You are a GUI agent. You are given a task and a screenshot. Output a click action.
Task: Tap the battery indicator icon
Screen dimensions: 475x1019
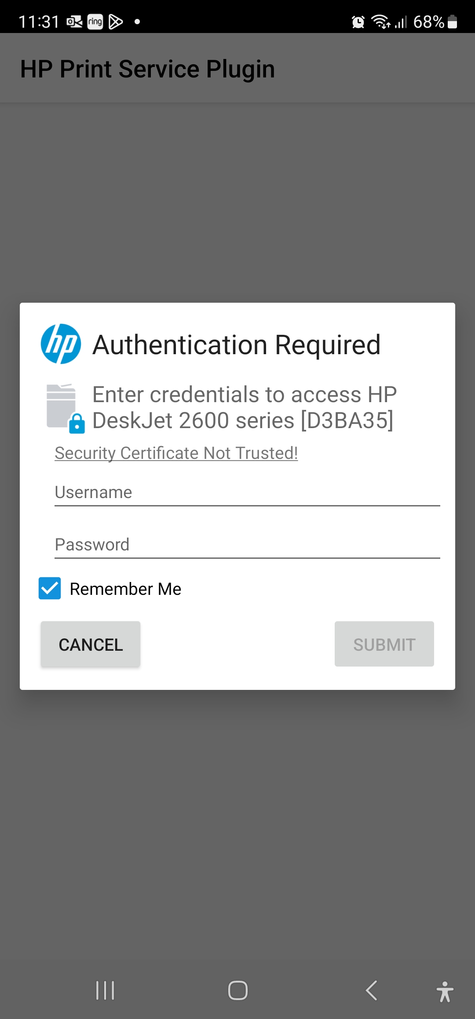(x=452, y=22)
